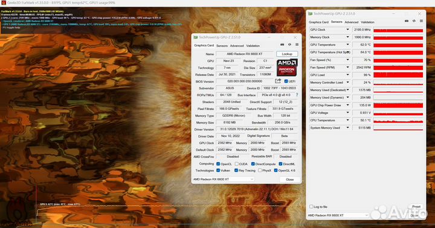
Task: Toggle the Vulkan checkbox
Action: (x=218, y=170)
